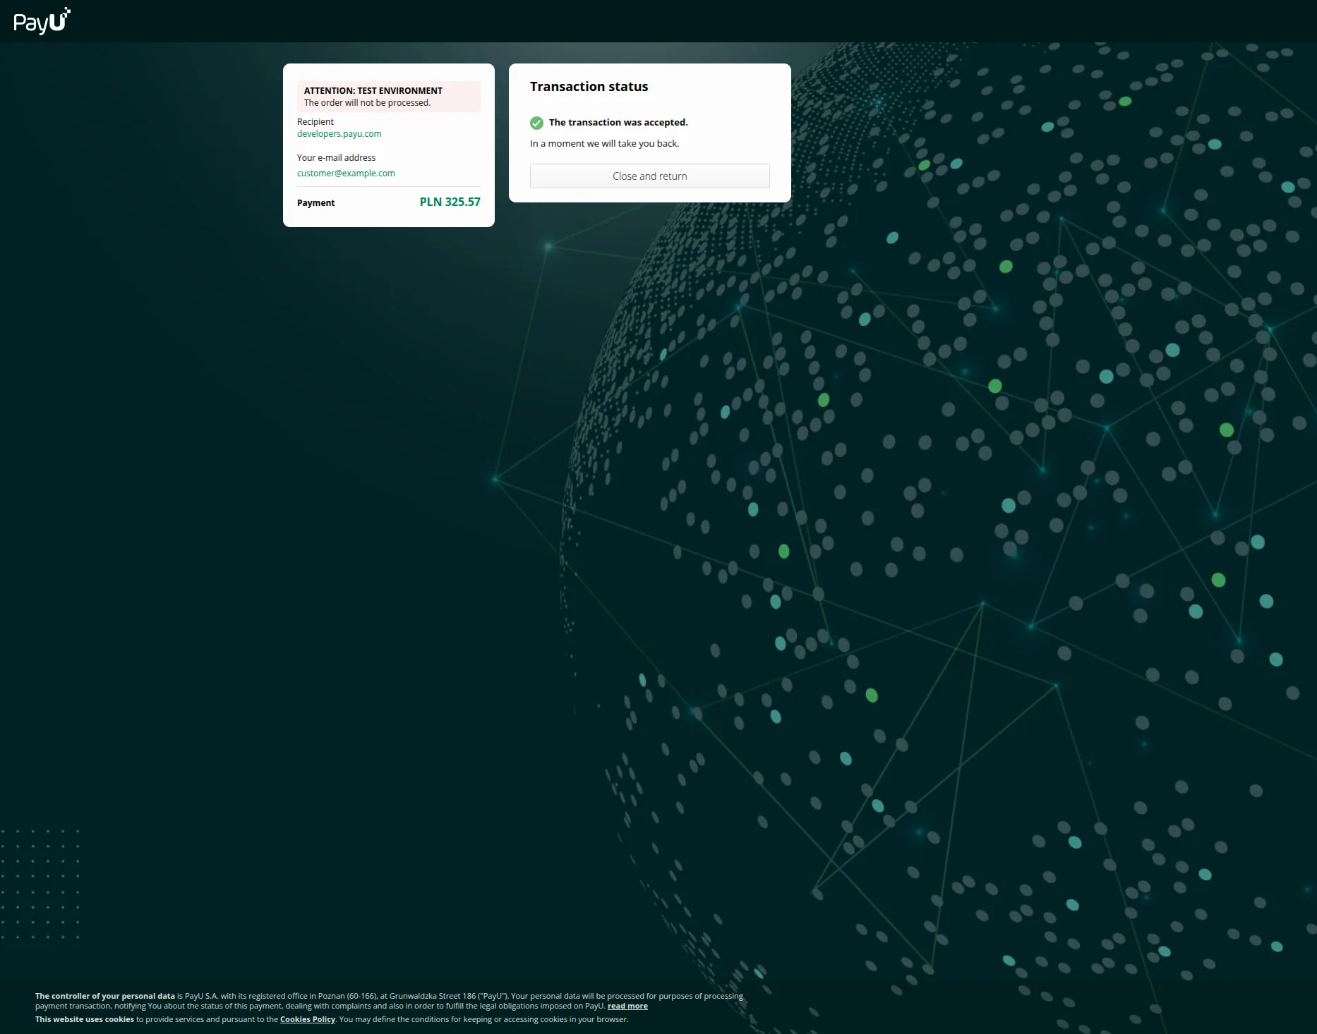This screenshot has width=1317, height=1034.
Task: Click 'The order will not be processed' text
Action: click(x=367, y=103)
